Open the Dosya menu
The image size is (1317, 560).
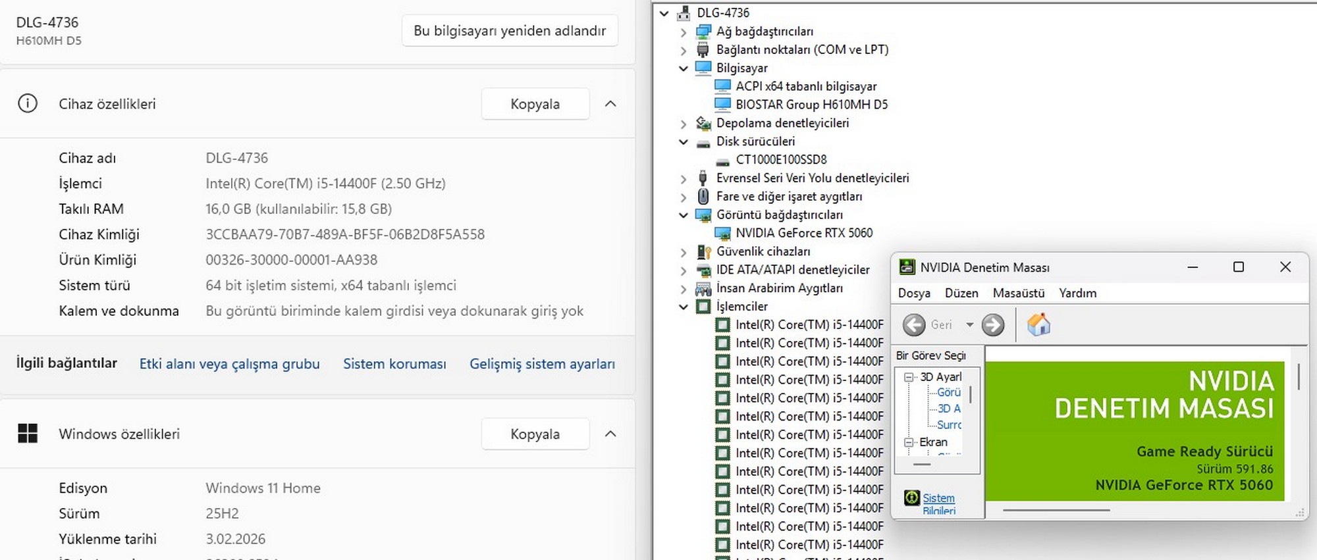[x=914, y=293]
